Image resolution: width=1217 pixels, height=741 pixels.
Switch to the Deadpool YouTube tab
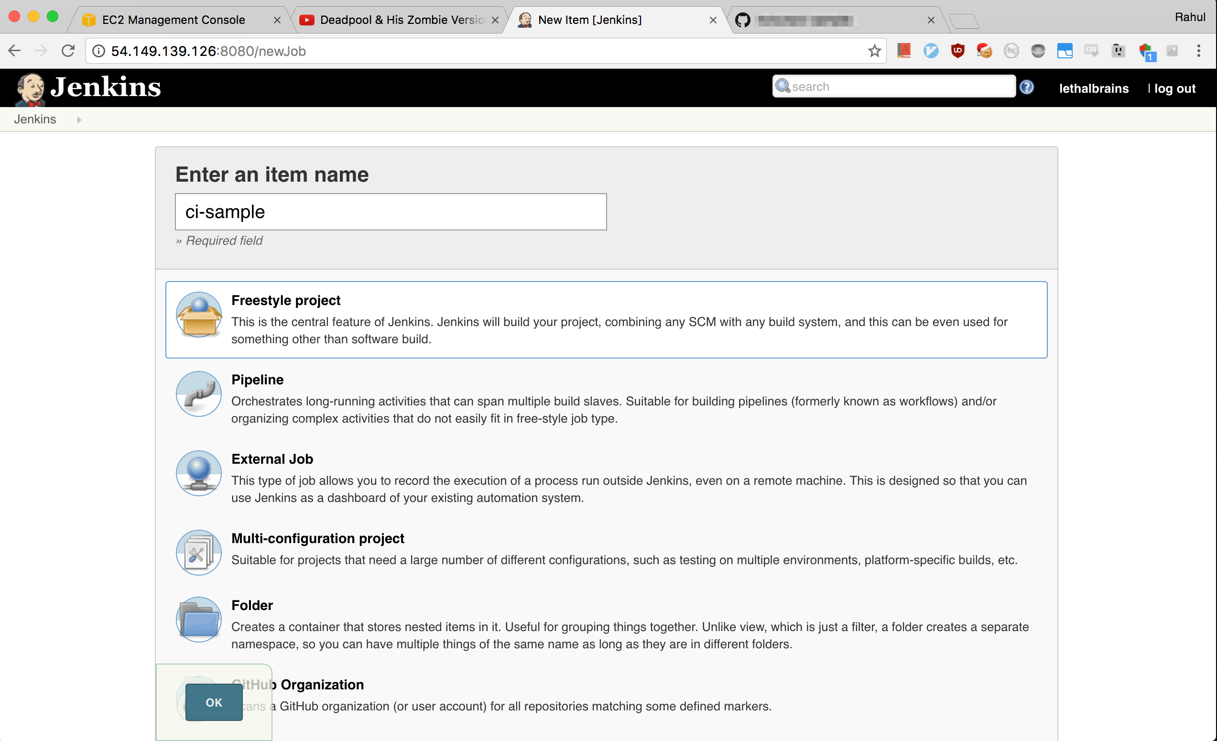(x=395, y=20)
